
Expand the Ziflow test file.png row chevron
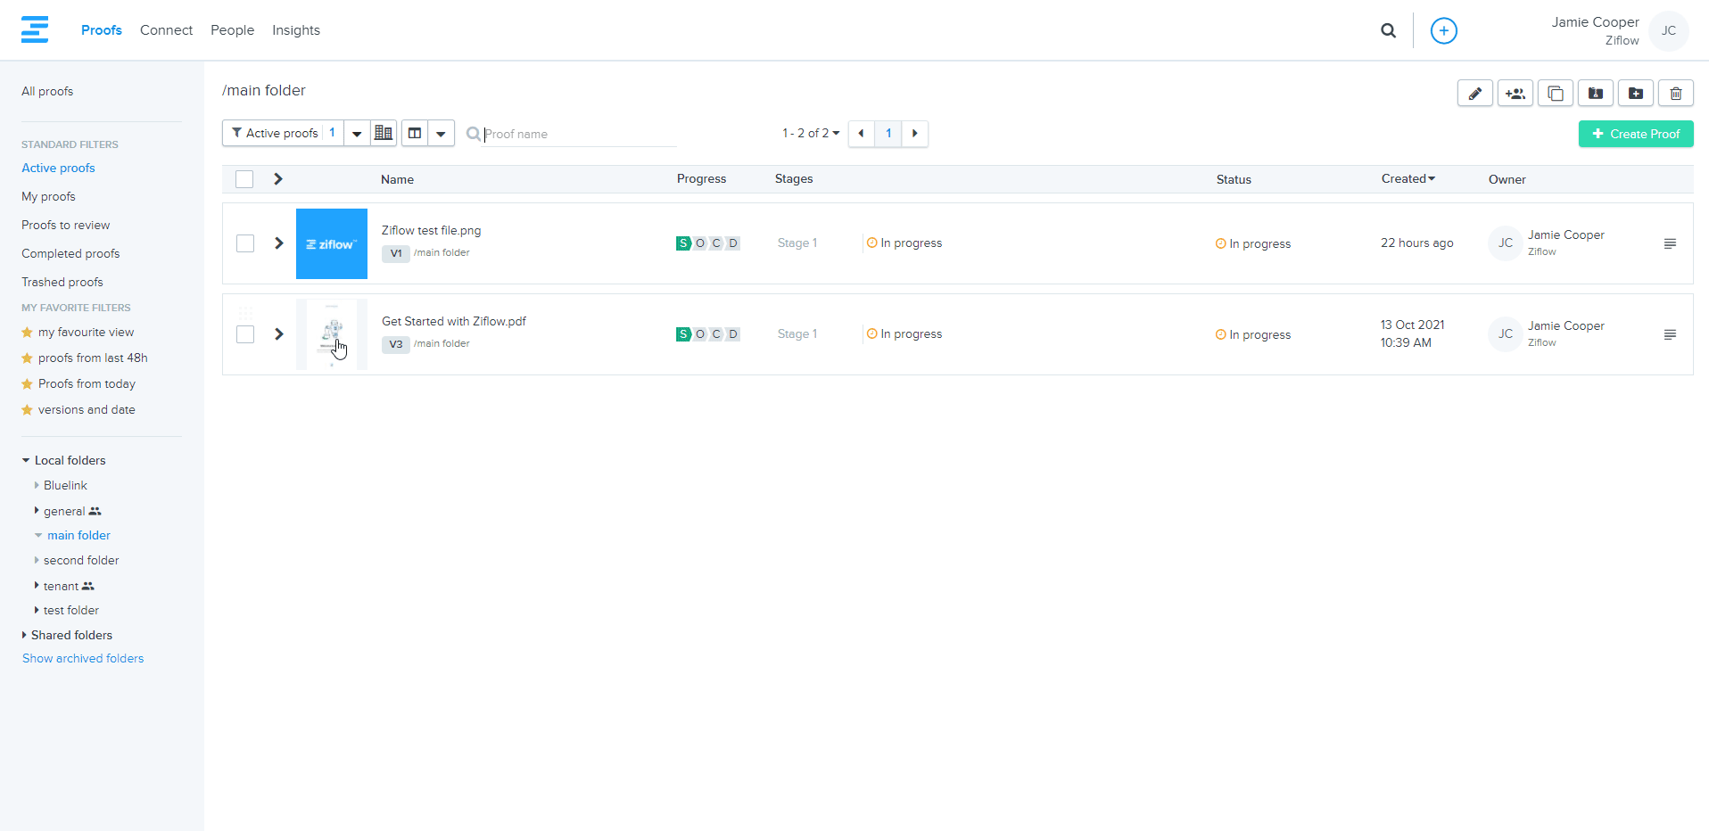[x=278, y=243]
